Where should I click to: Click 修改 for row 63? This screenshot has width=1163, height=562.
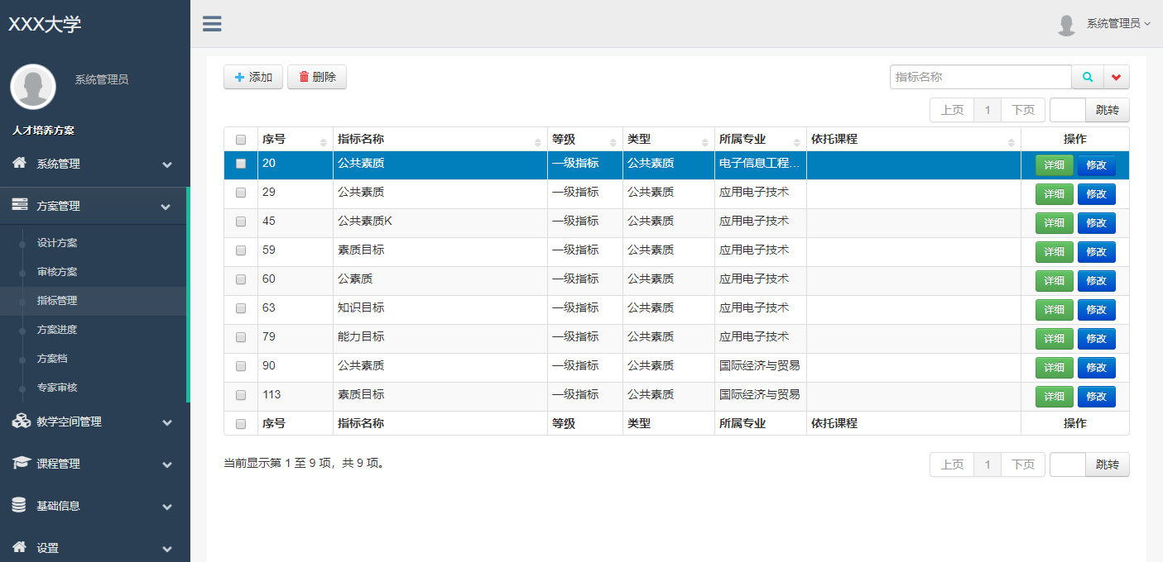[x=1096, y=310]
